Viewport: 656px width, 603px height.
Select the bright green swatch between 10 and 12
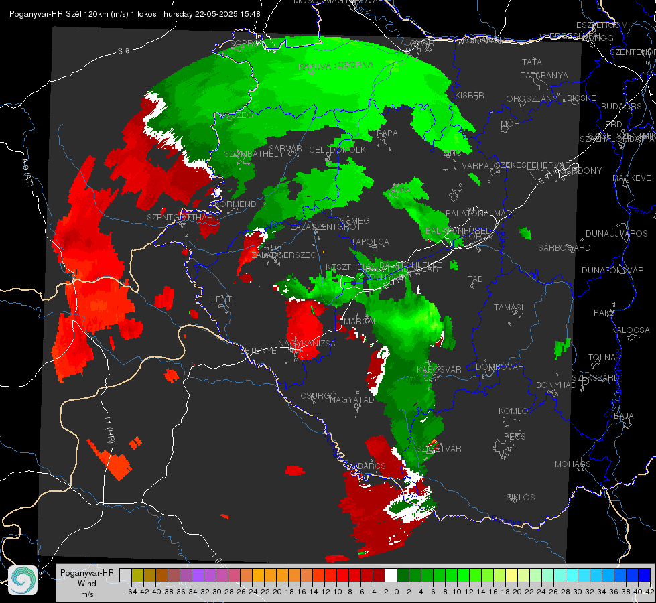(463, 575)
